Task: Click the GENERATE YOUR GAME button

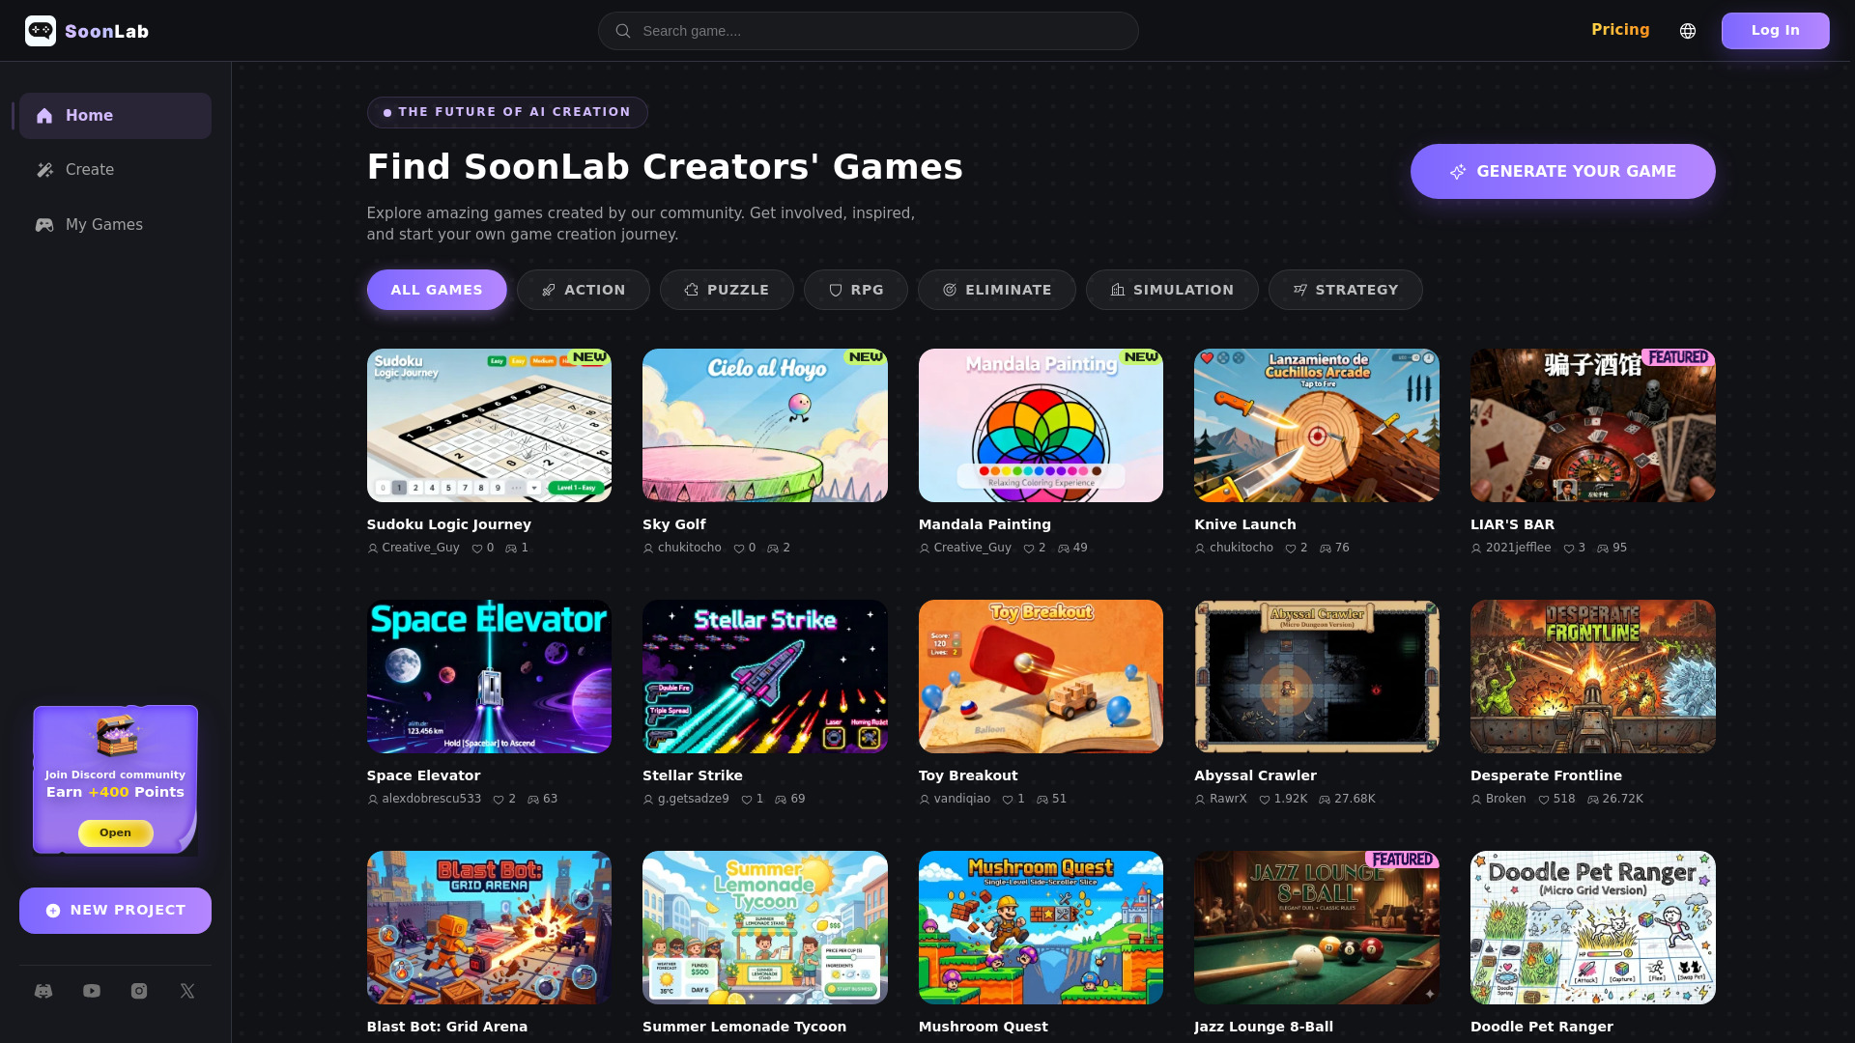Action: point(1562,171)
